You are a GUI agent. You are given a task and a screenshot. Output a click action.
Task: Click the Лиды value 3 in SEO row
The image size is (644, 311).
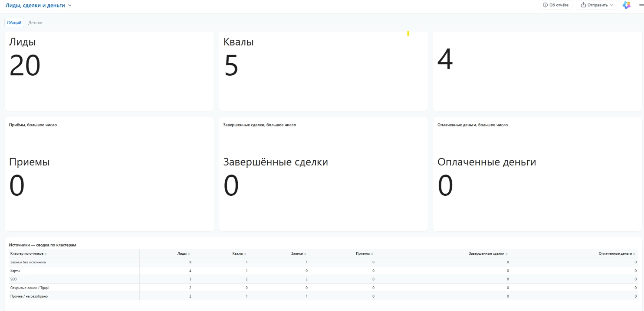coord(190,279)
